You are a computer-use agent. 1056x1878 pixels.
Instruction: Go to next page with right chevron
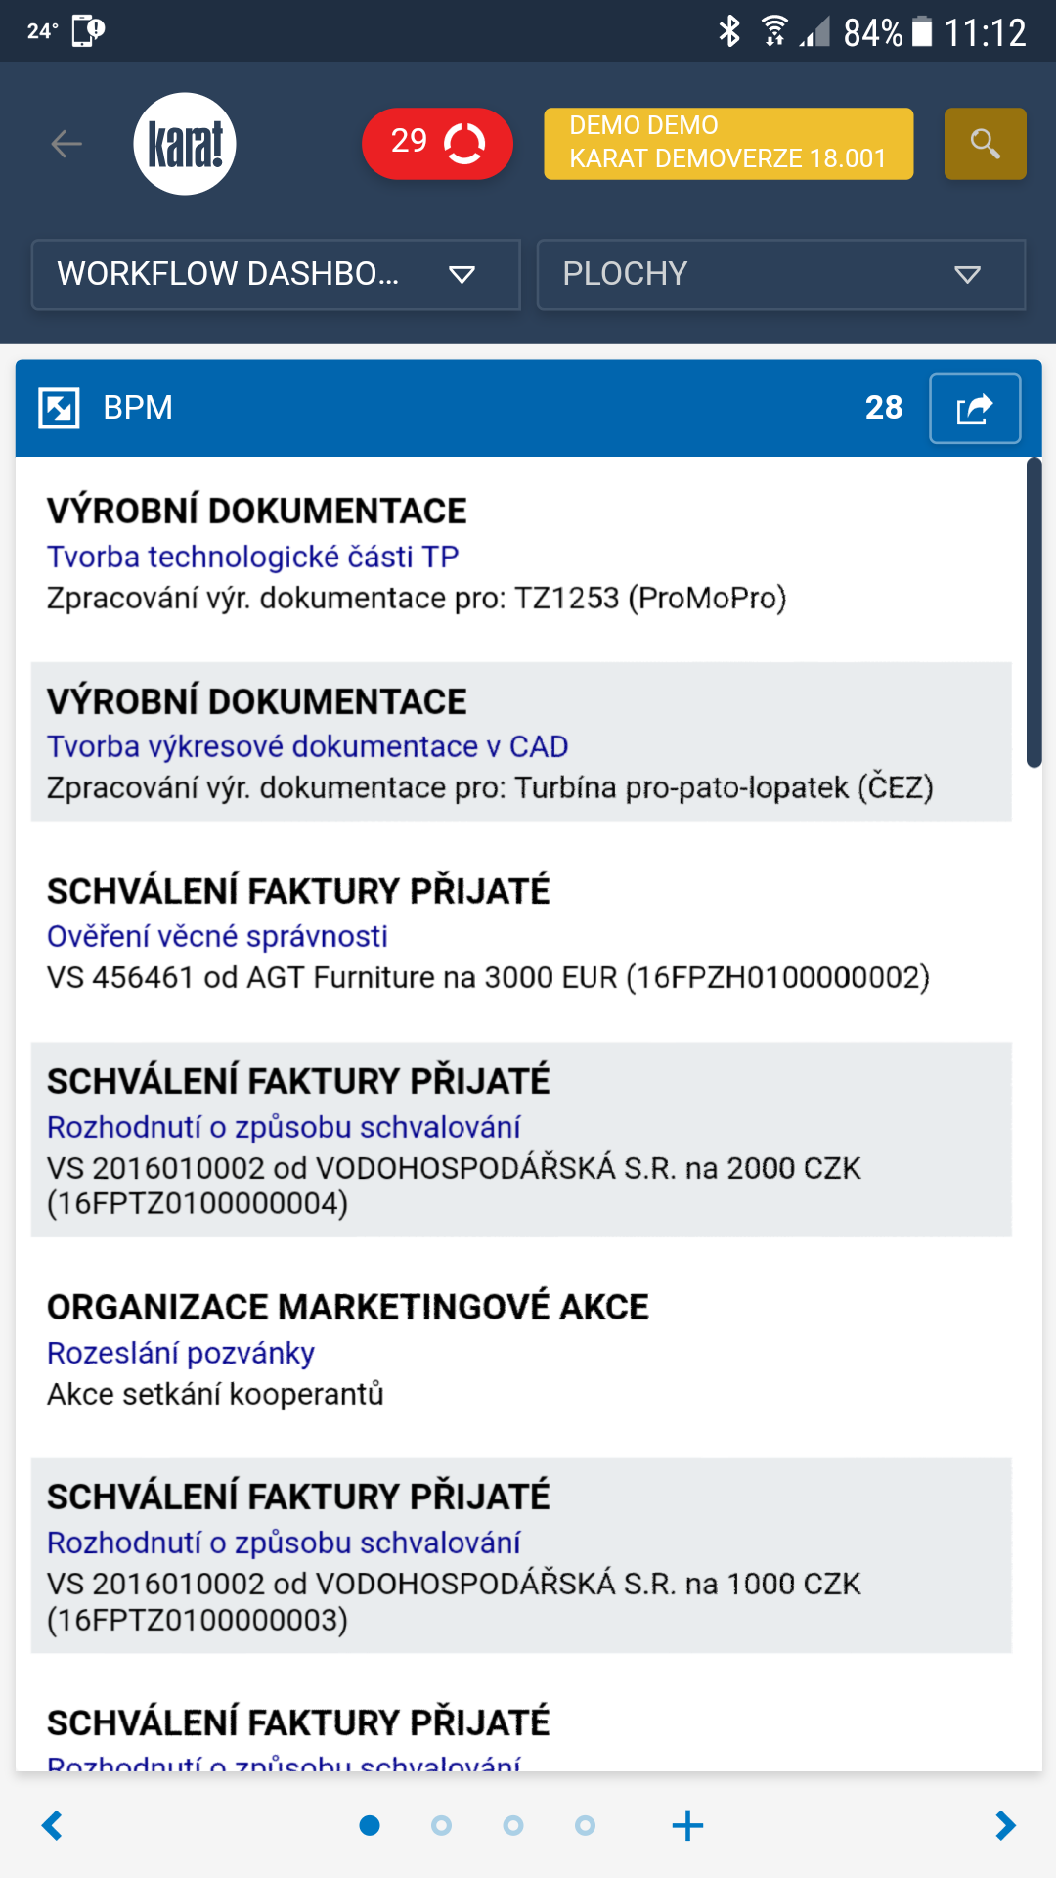pyautogui.click(x=1004, y=1825)
